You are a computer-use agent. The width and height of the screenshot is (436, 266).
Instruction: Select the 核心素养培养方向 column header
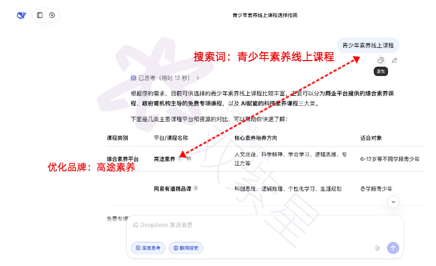point(256,138)
